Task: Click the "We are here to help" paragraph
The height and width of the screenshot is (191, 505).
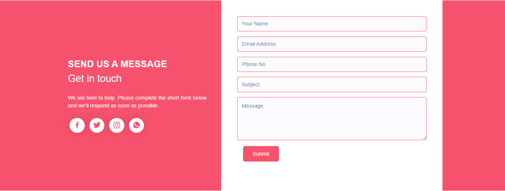Action: tap(137, 98)
